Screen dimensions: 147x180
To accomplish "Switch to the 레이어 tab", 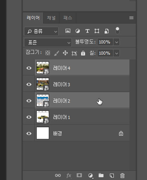I will 33,18.
